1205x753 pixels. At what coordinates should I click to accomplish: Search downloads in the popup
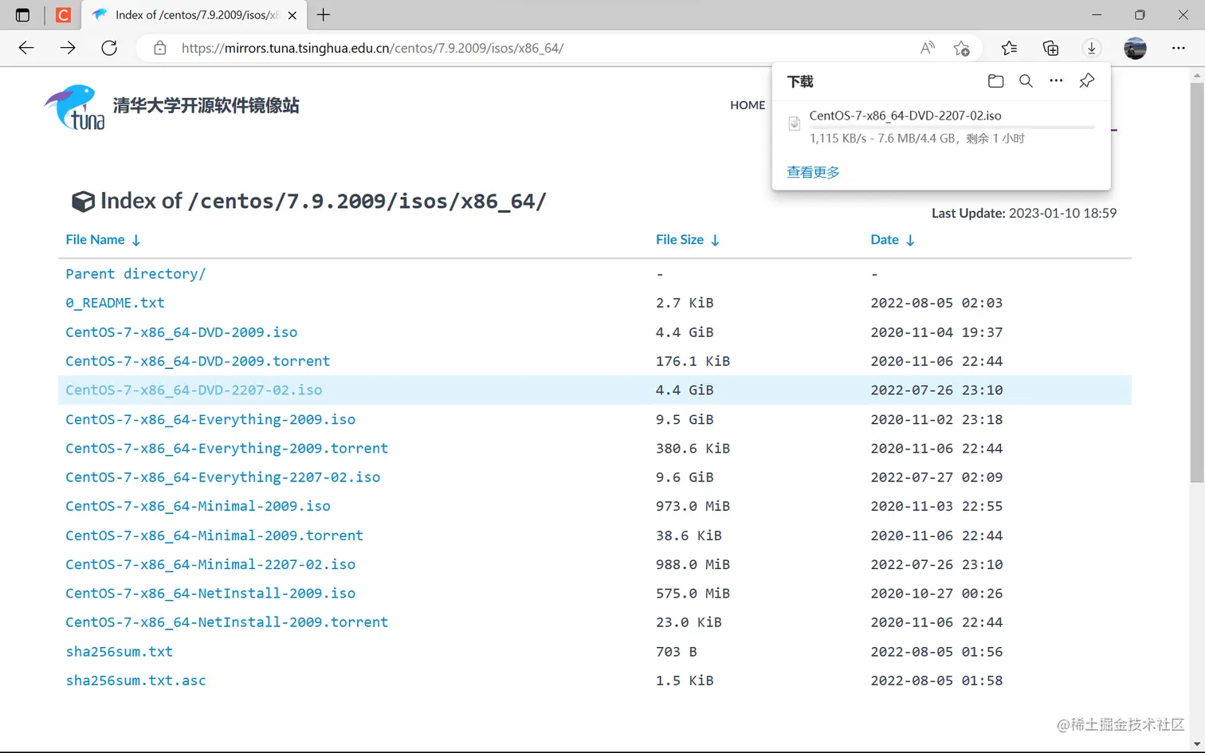tap(1026, 81)
